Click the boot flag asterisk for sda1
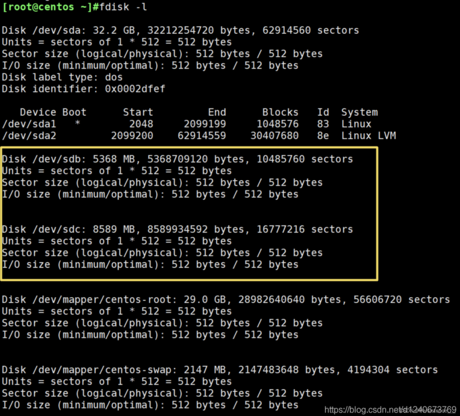 point(78,123)
